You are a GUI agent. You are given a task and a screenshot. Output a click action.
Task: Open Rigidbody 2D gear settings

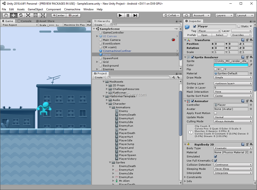[x=251, y=144]
